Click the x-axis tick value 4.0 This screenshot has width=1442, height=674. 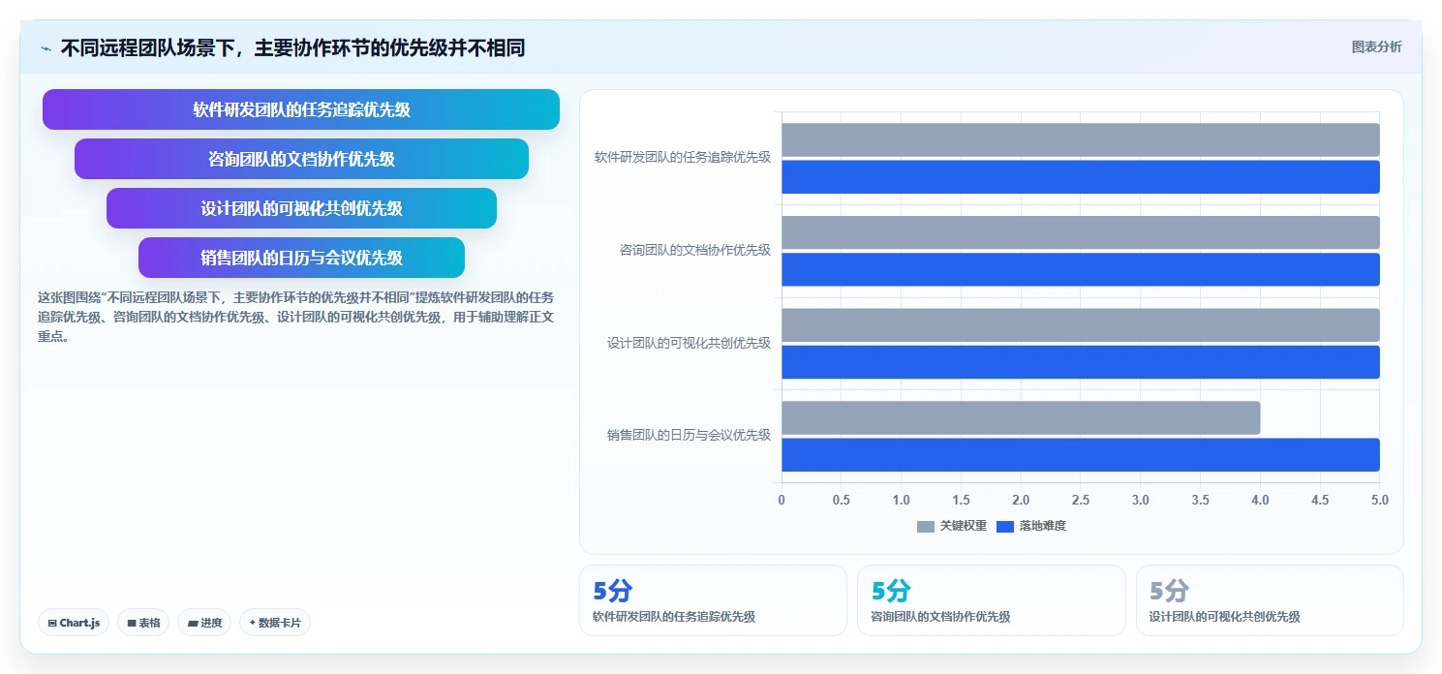point(1260,501)
